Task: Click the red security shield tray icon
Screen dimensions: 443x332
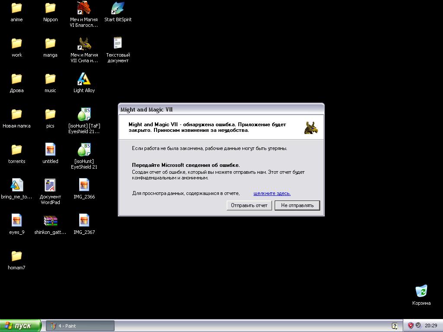Action: pos(411,326)
